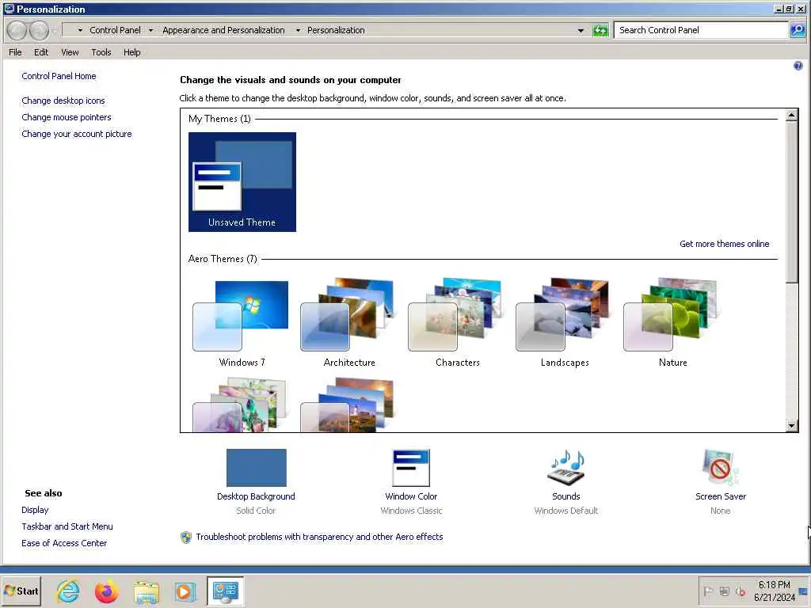The height and width of the screenshot is (608, 811).
Task: Choose the theme with lighthouse wallpaper
Action: pos(348,405)
